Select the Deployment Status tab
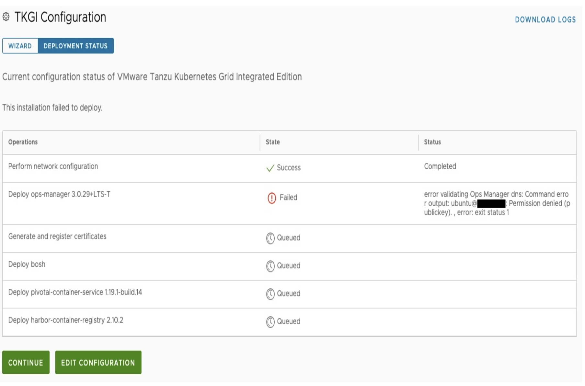The image size is (585, 386). [x=75, y=46]
